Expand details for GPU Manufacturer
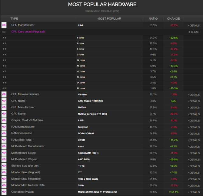The image size is (203, 196). (194, 108)
